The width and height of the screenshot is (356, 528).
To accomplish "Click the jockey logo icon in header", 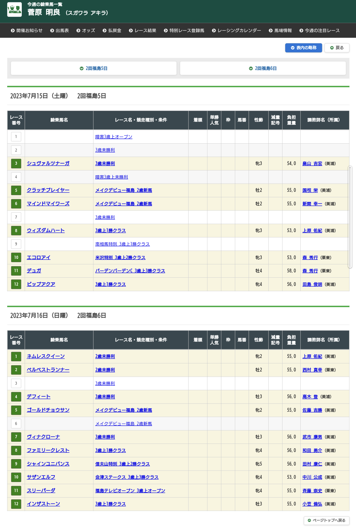I will tap(15, 10).
